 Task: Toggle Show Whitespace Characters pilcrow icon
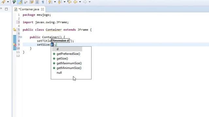[43, 2]
